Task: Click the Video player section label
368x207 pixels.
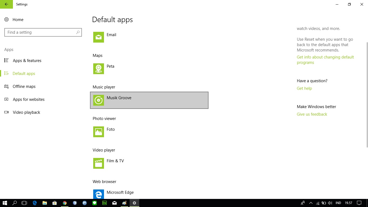Action: point(104,150)
